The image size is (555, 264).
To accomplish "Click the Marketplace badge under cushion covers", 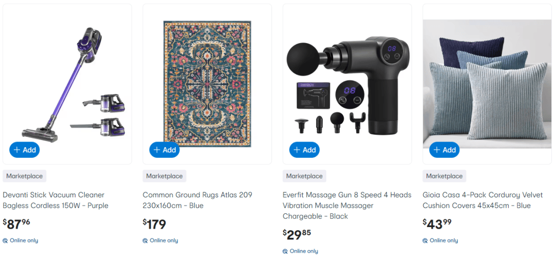I will click(445, 176).
